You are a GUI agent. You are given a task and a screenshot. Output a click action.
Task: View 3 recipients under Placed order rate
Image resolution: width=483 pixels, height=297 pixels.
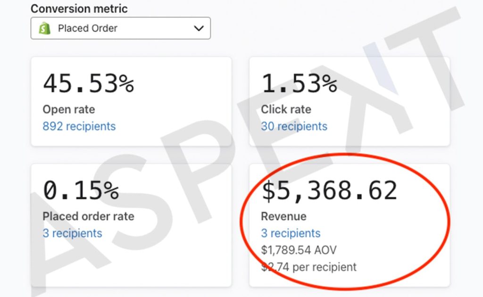tap(72, 233)
